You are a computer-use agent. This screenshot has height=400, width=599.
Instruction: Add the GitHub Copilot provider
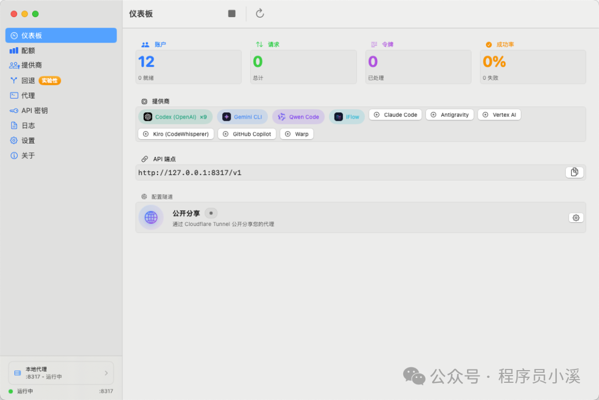247,134
